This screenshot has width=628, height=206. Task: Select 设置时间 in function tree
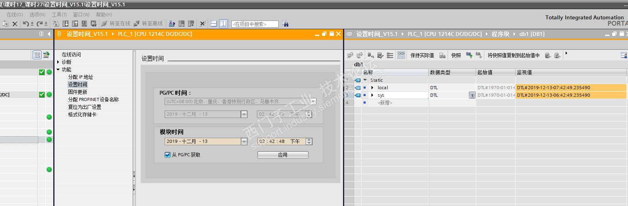77,84
